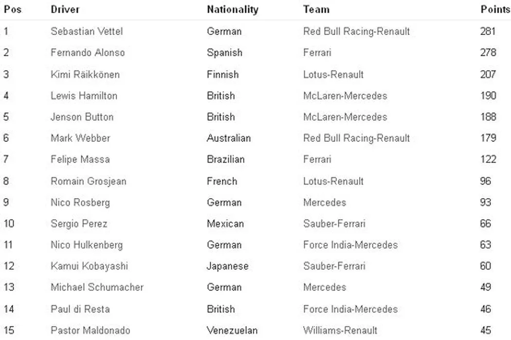Viewport: 511px width, 340px height.
Task: Open Romain Grosjean's driver link
Action: [x=88, y=181]
